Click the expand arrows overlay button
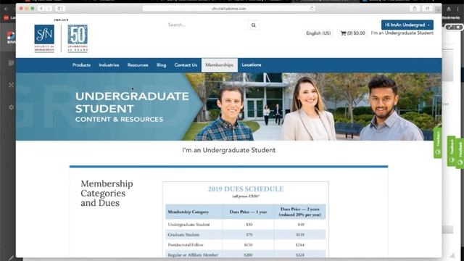The width and height of the screenshot is (464, 261). (x=449, y=27)
